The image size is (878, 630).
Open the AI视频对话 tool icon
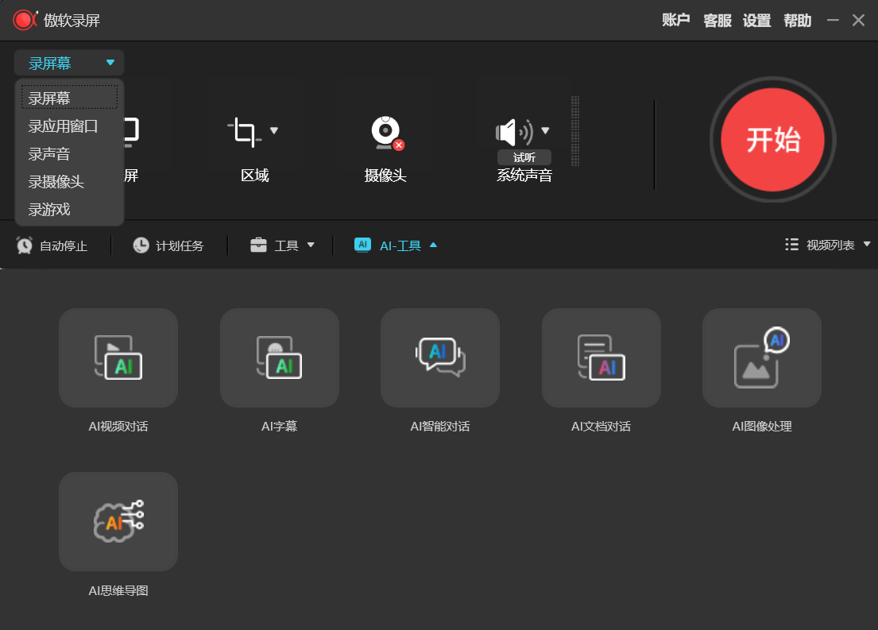[x=118, y=358]
